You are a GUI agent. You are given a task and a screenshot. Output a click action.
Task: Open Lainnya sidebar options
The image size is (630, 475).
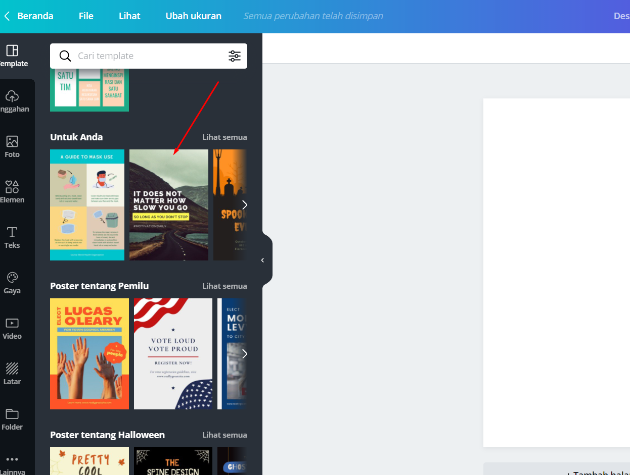pos(12,462)
